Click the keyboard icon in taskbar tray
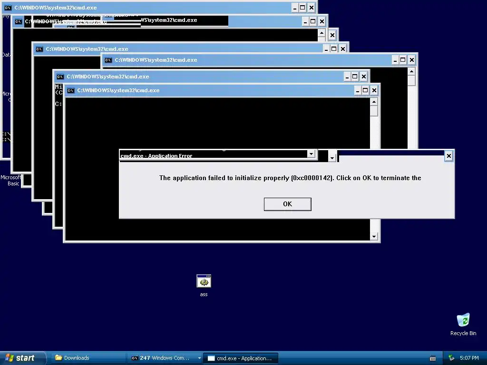The height and width of the screenshot is (365, 487). point(433,358)
